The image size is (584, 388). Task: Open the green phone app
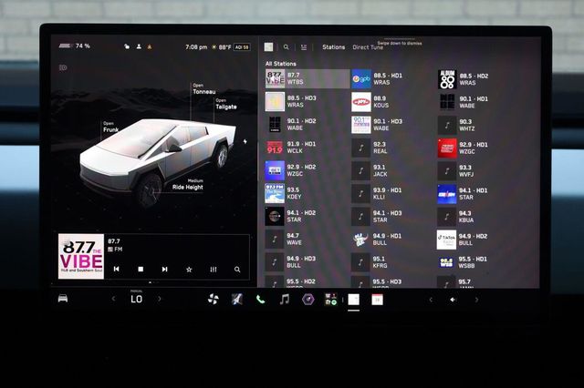[x=261, y=299]
